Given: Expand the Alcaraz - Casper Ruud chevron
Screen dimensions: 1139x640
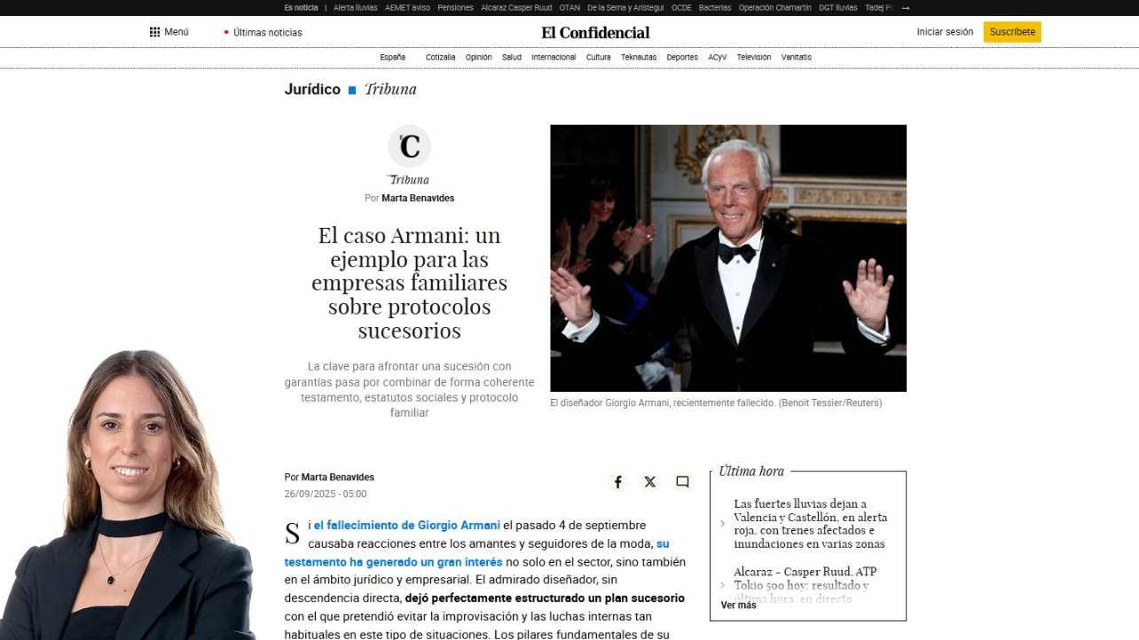Looking at the screenshot, I should [x=722, y=585].
